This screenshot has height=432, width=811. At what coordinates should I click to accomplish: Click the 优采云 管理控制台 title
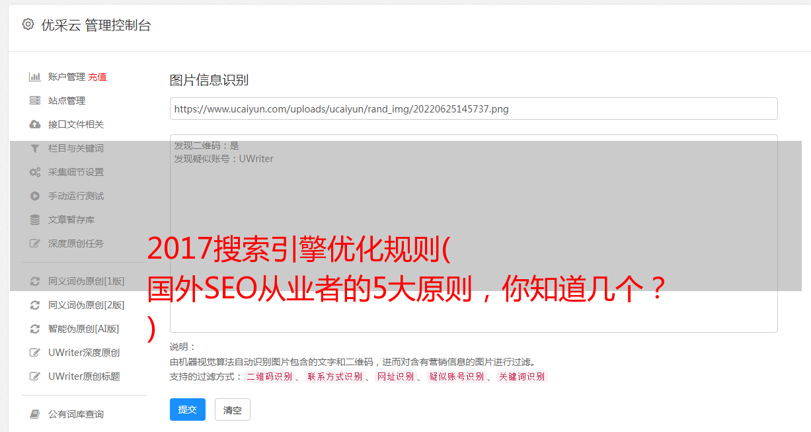tap(96, 25)
